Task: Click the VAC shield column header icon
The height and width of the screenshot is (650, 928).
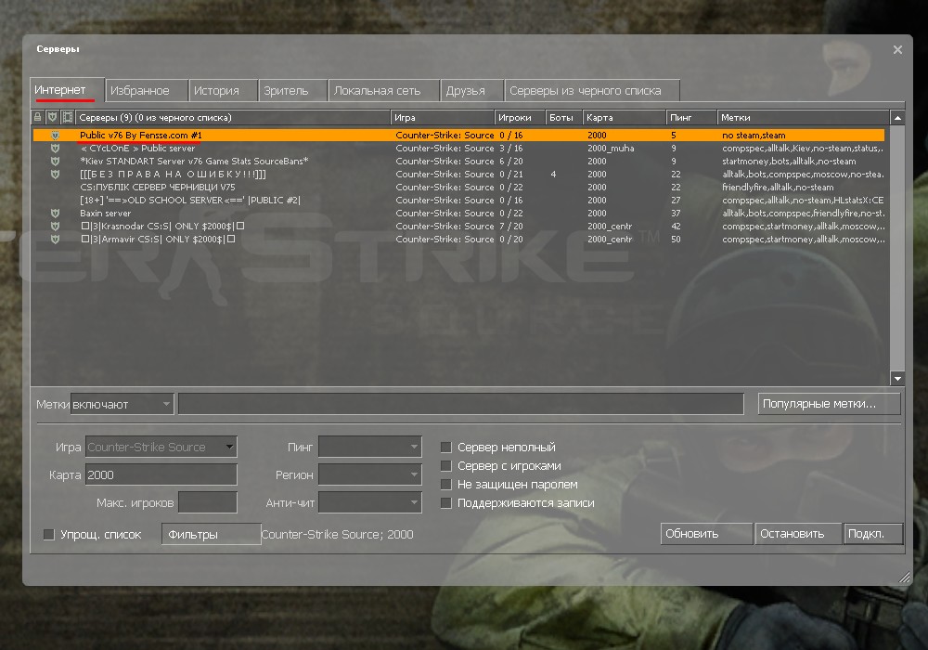Action: [52, 117]
